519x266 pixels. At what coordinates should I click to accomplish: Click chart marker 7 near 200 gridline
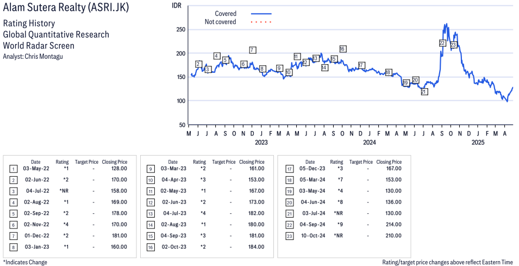(x=252, y=50)
